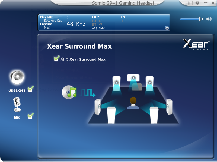This screenshot has width=217, height=162.
Task: Click the music disc source icon
Action: pos(69,92)
